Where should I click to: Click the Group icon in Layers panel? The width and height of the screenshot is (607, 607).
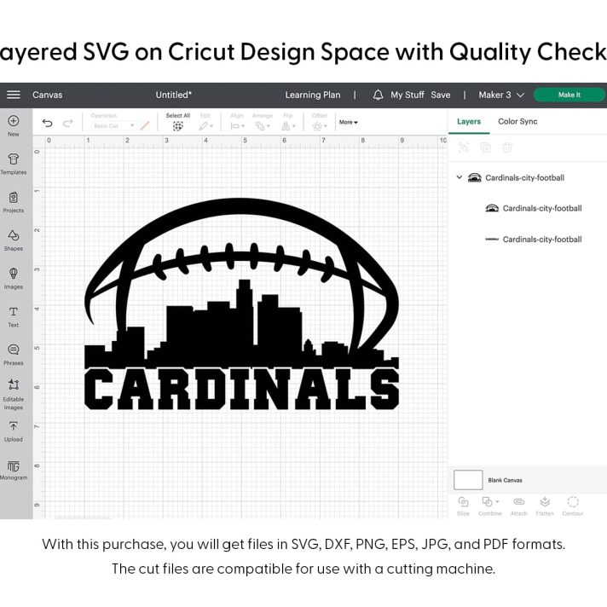tap(464, 147)
